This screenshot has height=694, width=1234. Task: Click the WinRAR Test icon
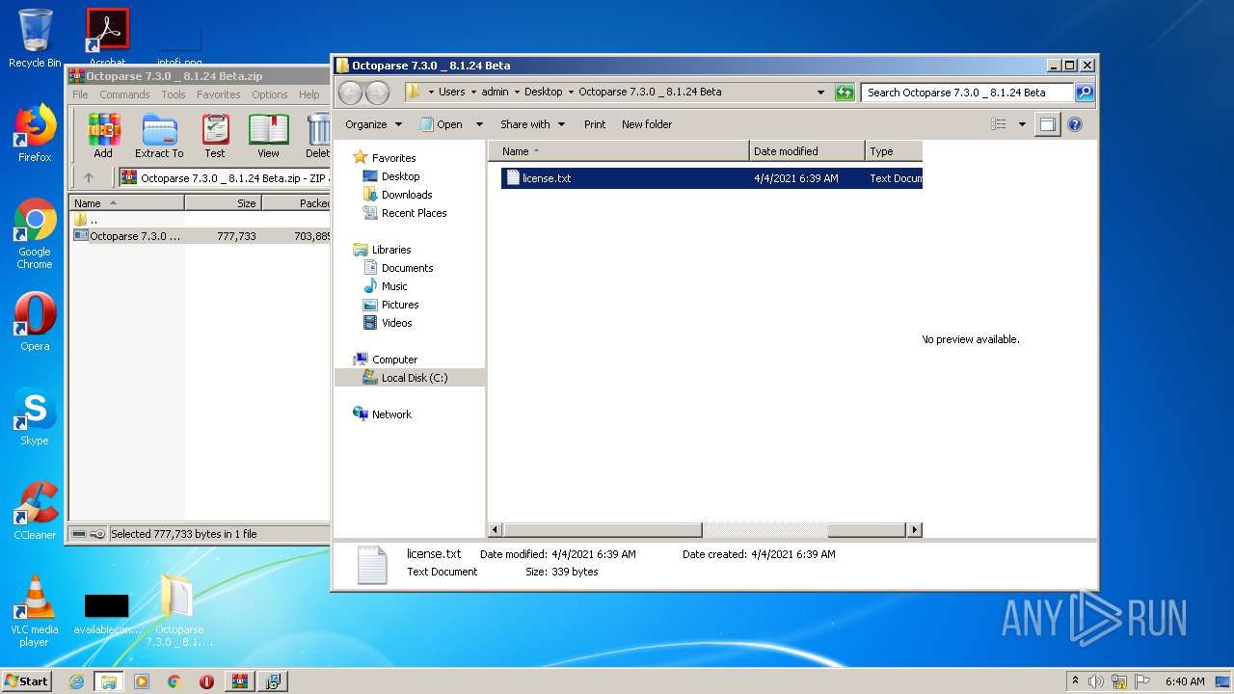click(x=215, y=136)
